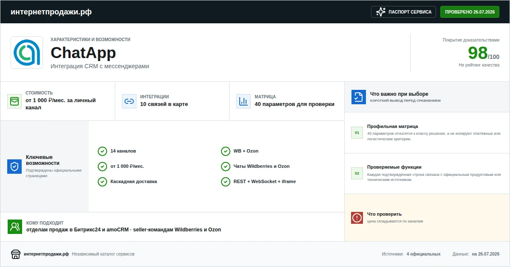Click the text от 1 000 ₽/мес. за личный канал

[x=61, y=104]
